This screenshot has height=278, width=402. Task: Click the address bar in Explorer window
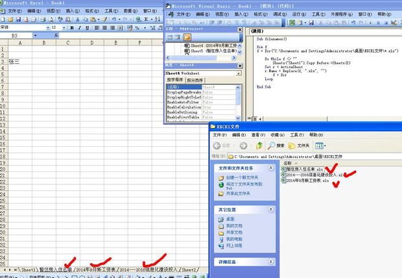315,157
